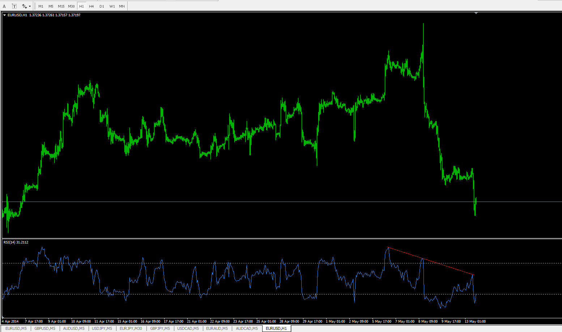The width and height of the screenshot is (562, 332).
Task: Open the AUDUSD,M5 chart tab
Action: [74, 328]
